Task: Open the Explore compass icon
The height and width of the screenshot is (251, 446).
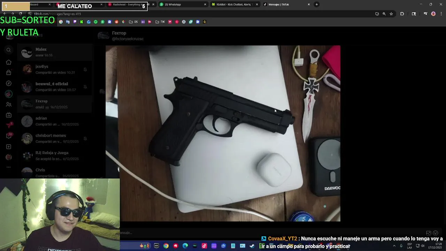Action: [x=9, y=83]
